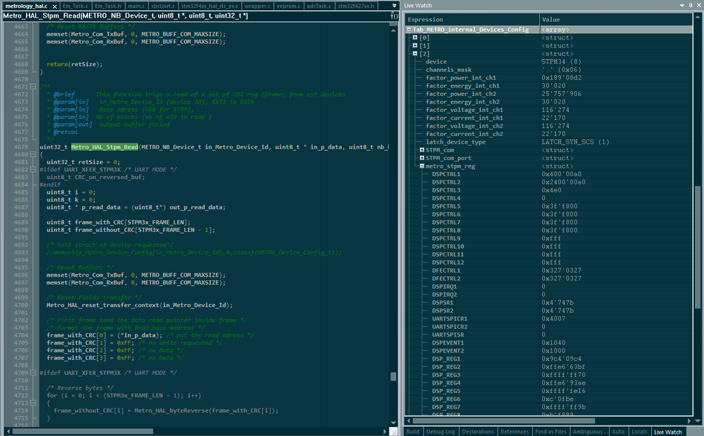The image size is (704, 436).
Task: Open the Debug Log tab
Action: pos(440,431)
